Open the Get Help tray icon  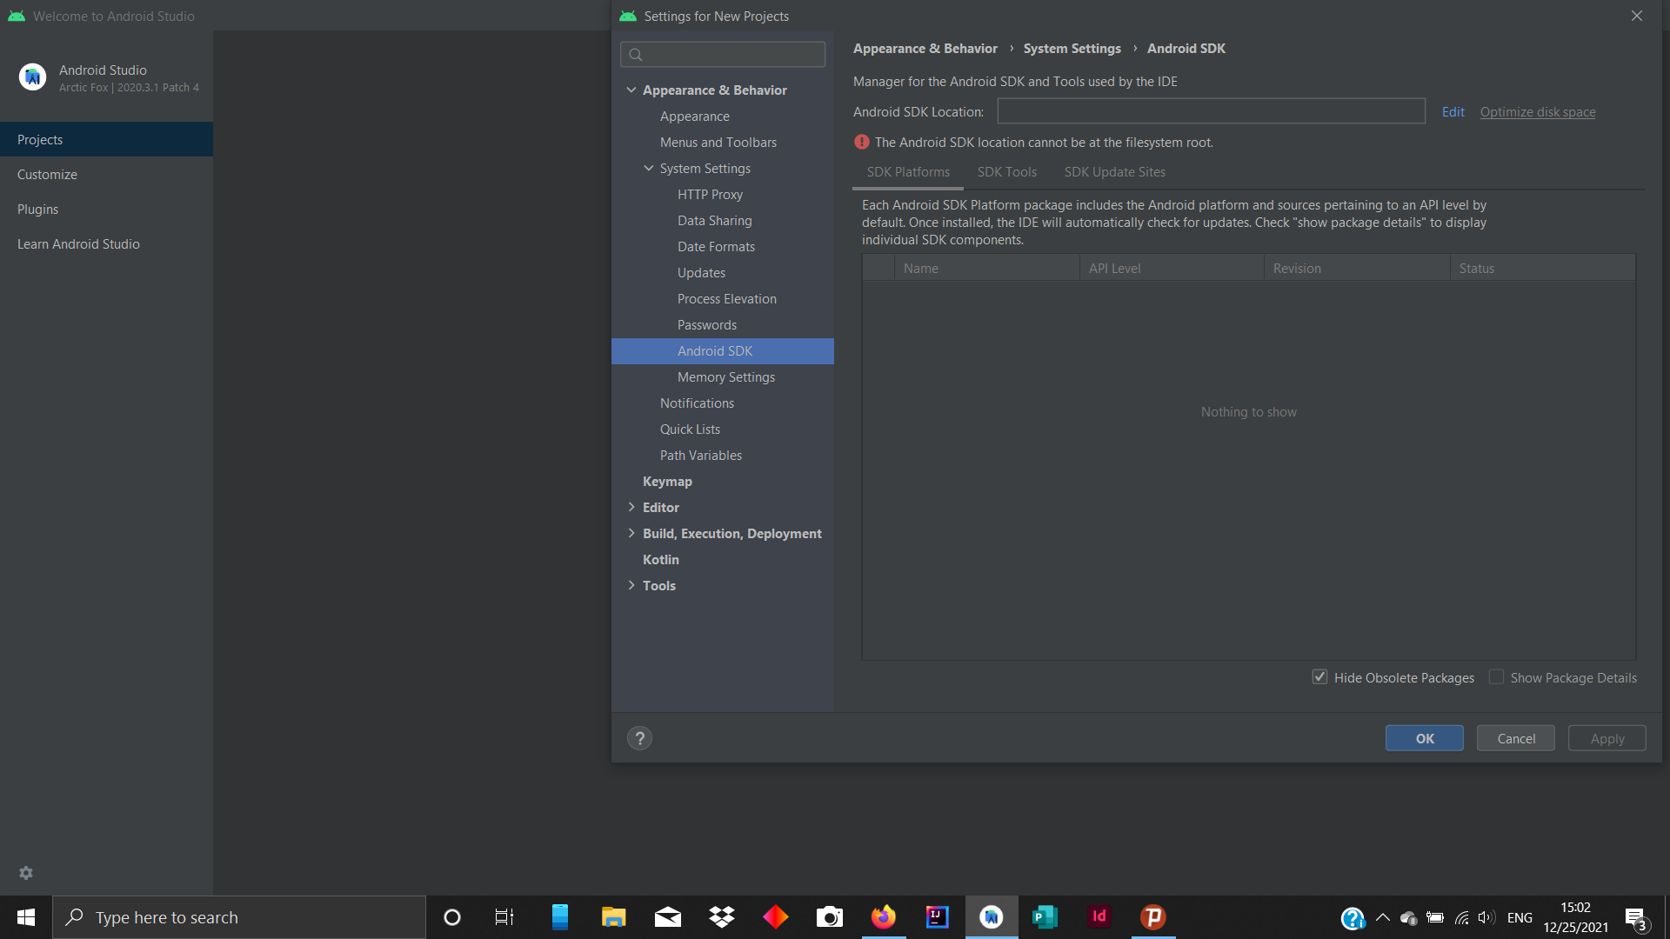coord(1353,918)
